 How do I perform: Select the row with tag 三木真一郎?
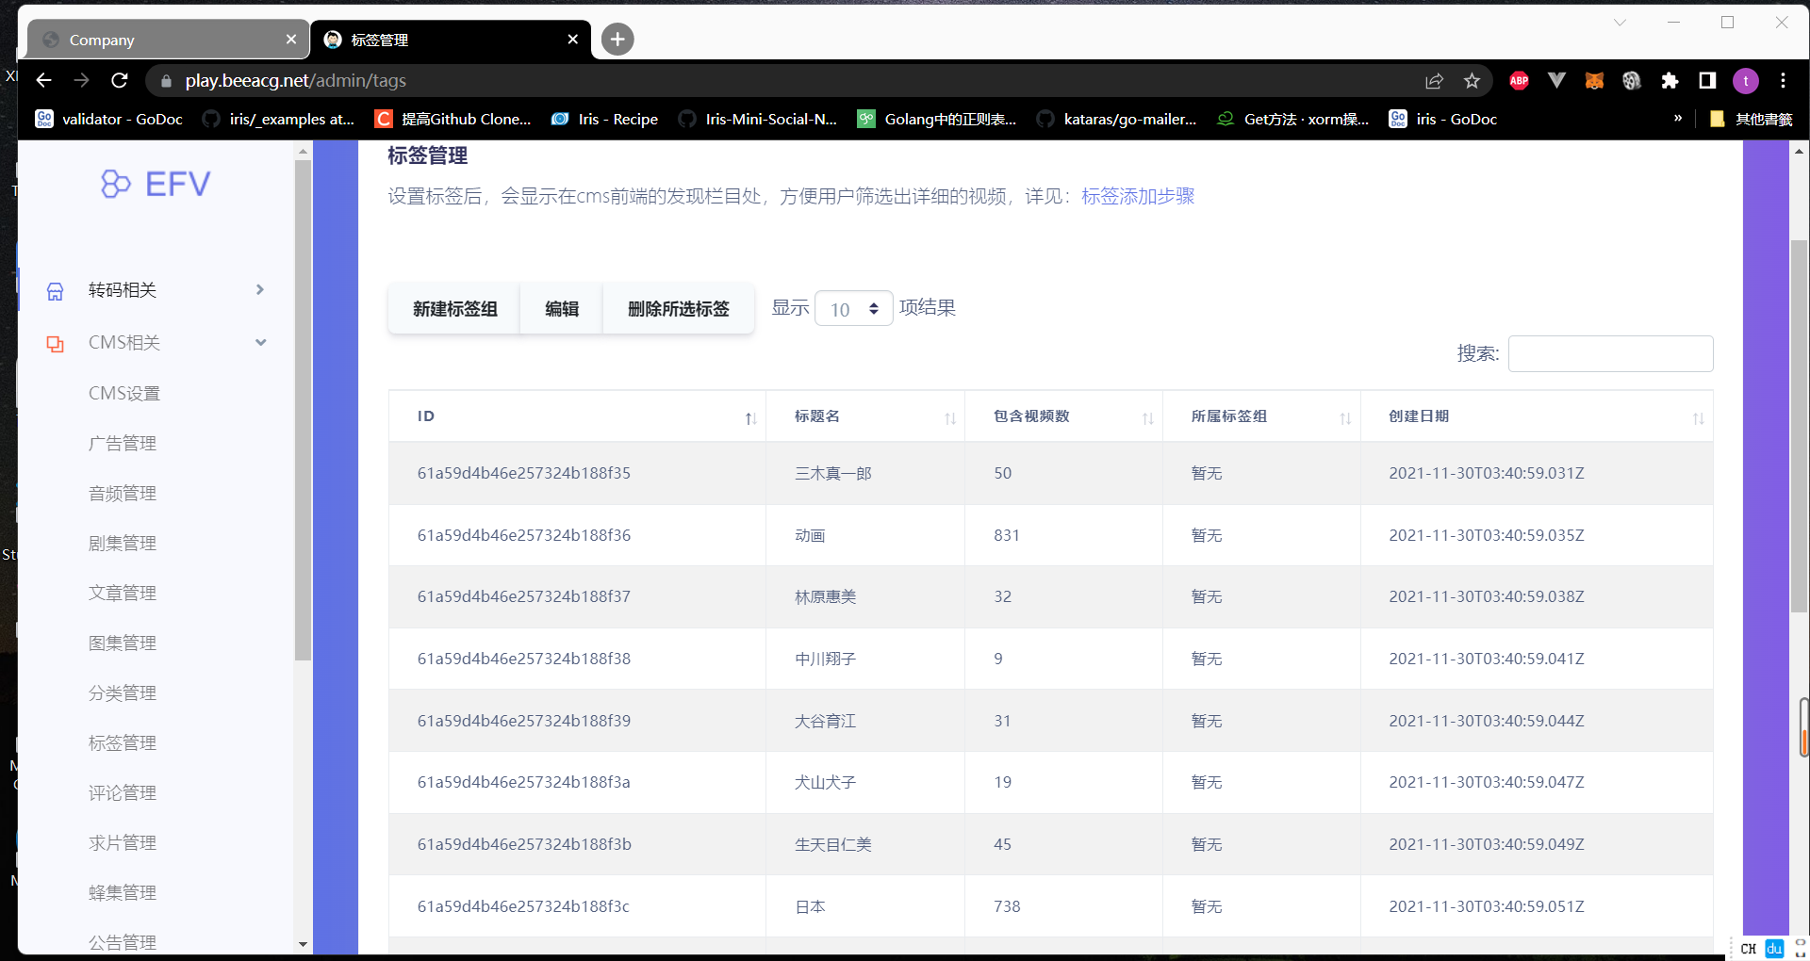[x=1050, y=473]
